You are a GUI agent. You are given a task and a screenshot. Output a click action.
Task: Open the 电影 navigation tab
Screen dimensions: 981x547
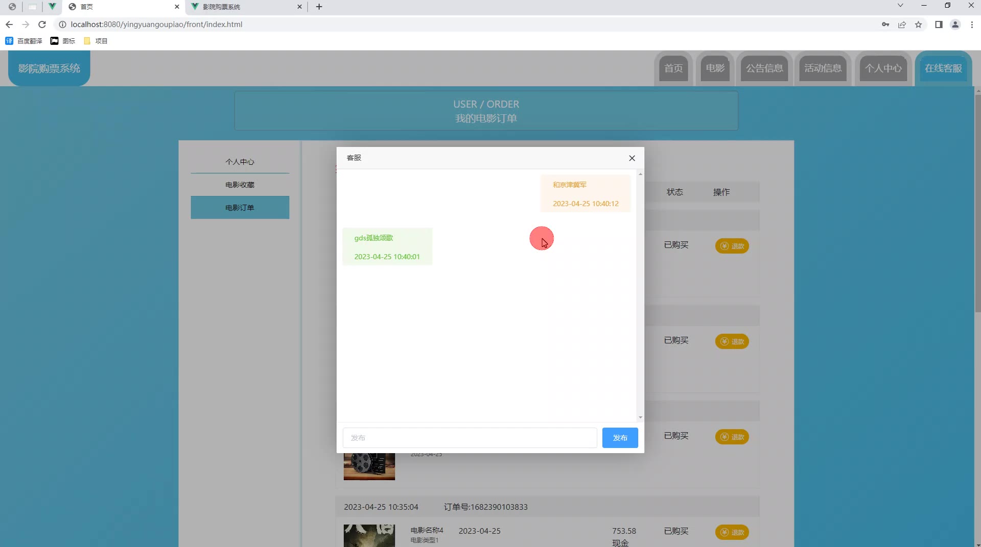click(715, 68)
